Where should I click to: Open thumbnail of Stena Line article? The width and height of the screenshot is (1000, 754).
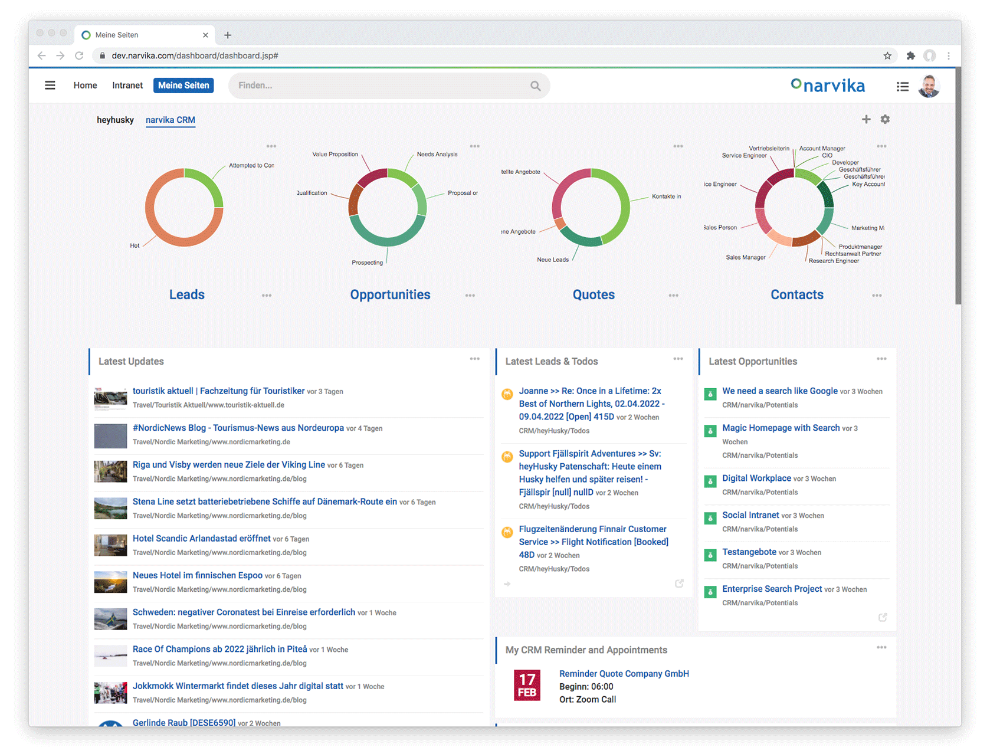click(x=110, y=508)
